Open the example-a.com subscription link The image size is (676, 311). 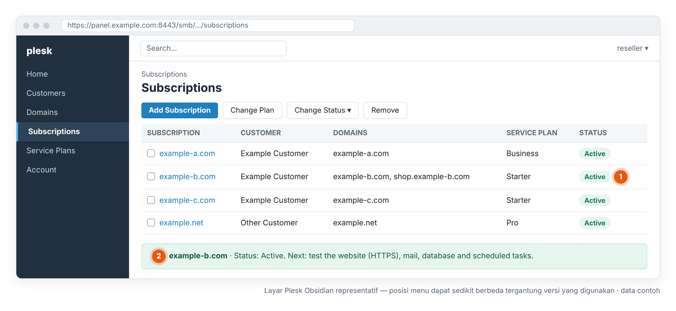click(187, 153)
